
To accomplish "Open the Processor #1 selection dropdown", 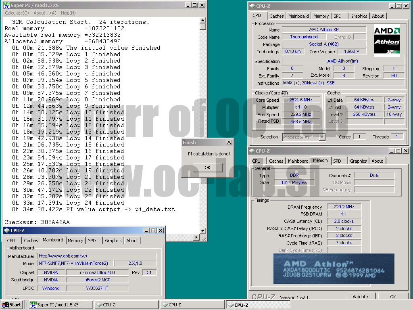I will [322, 137].
